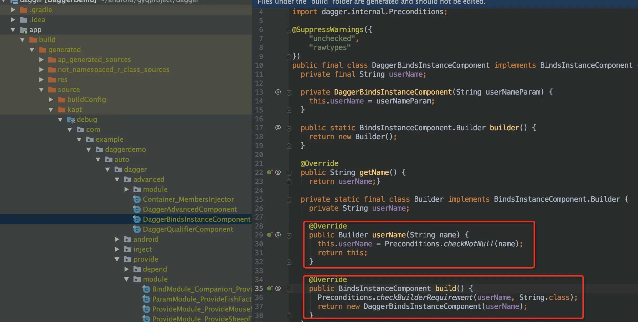Click override marker beside build() line 35
The width and height of the screenshot is (638, 322).
(x=270, y=288)
